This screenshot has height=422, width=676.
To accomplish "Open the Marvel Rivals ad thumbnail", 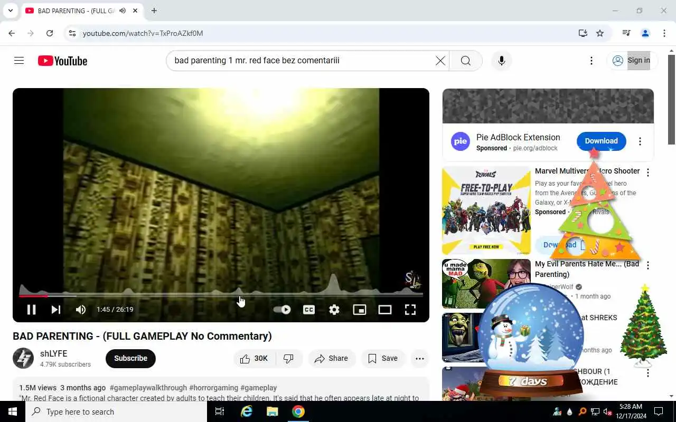I will click(486, 210).
